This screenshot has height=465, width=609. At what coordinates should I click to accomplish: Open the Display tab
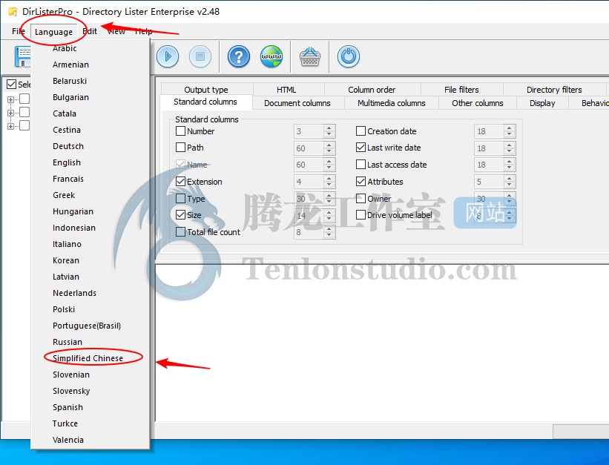point(542,103)
